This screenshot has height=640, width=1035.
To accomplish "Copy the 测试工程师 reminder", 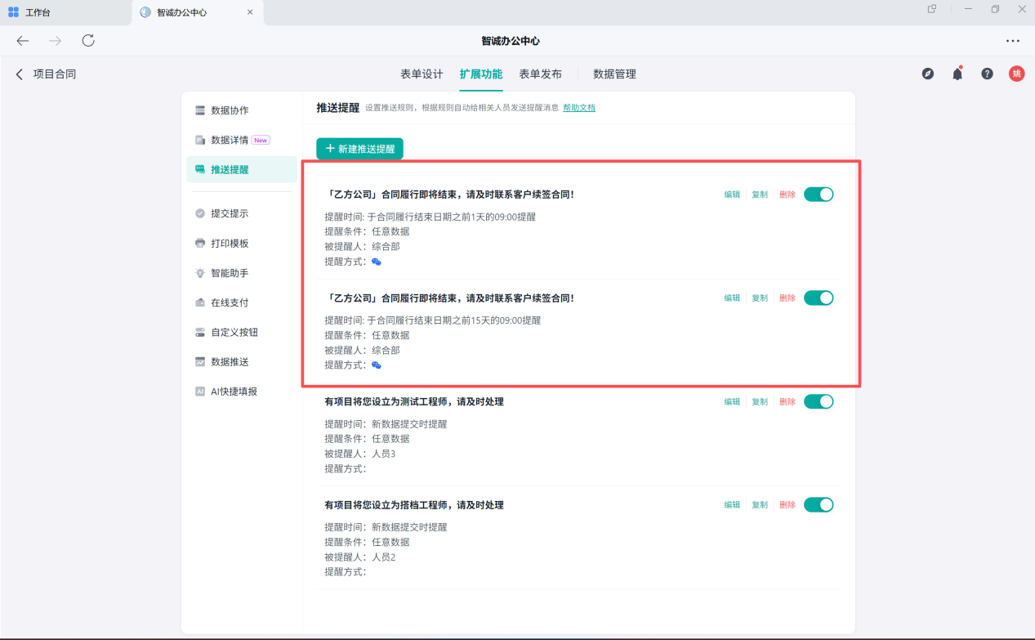I will pos(760,402).
